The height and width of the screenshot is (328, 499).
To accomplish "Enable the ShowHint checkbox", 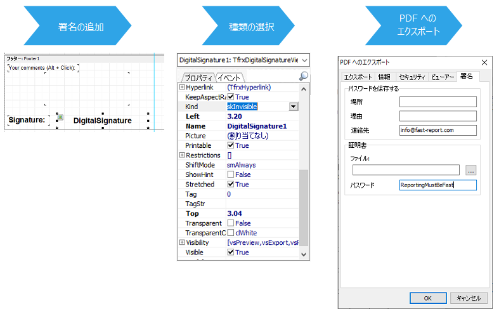I will tap(231, 174).
